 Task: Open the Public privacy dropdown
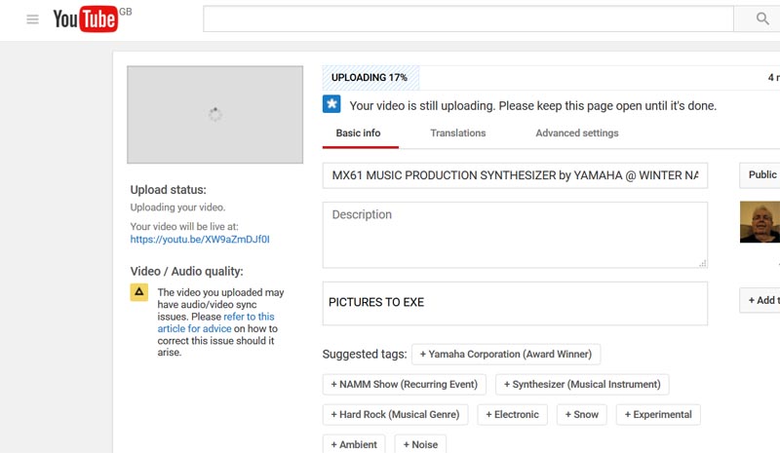pyautogui.click(x=760, y=175)
